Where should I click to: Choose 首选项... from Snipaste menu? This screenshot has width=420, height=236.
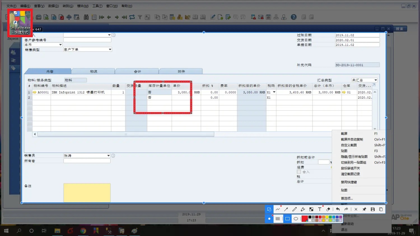point(347,198)
